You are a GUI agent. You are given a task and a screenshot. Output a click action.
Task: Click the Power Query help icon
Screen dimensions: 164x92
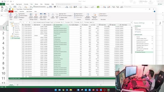[155, 11]
